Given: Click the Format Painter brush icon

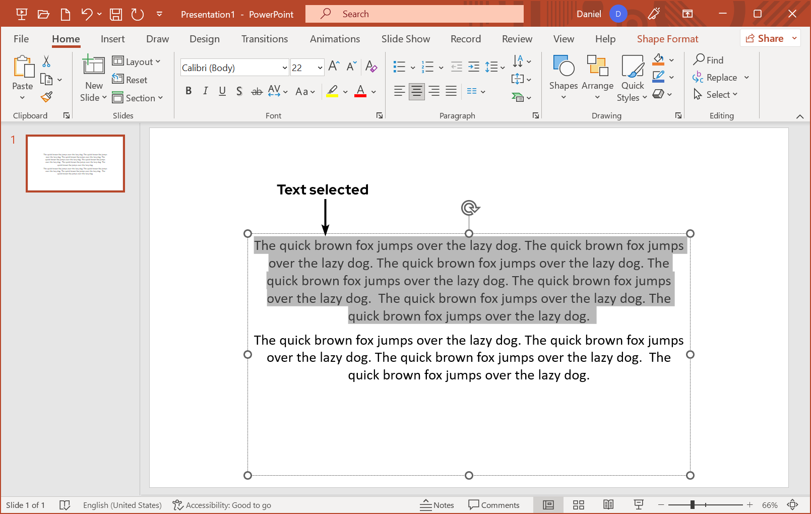Looking at the screenshot, I should click(47, 97).
